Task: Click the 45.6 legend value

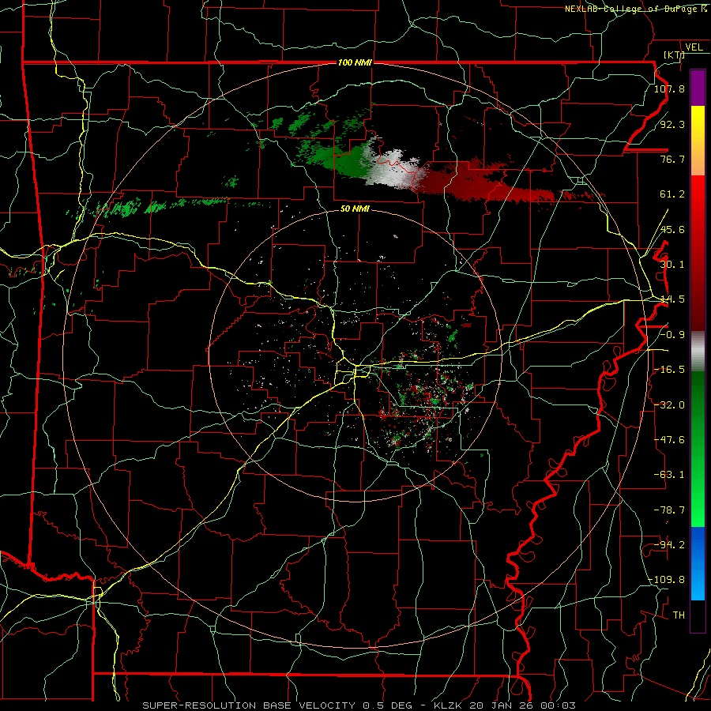Action: (672, 229)
